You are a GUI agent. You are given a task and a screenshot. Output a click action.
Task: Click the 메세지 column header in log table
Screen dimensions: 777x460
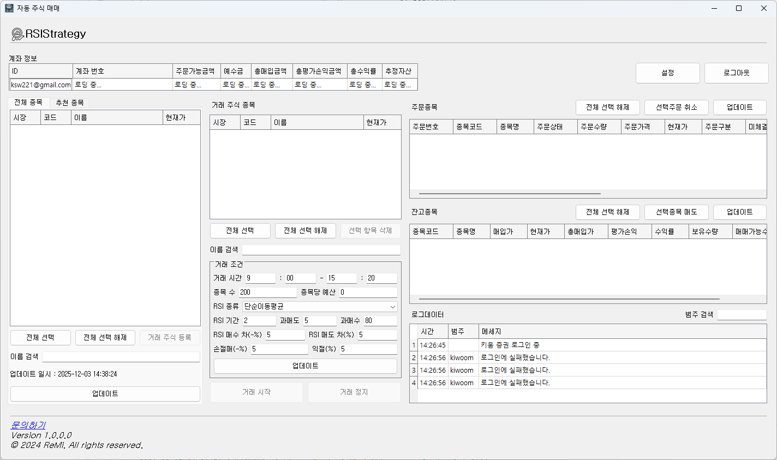(623, 332)
